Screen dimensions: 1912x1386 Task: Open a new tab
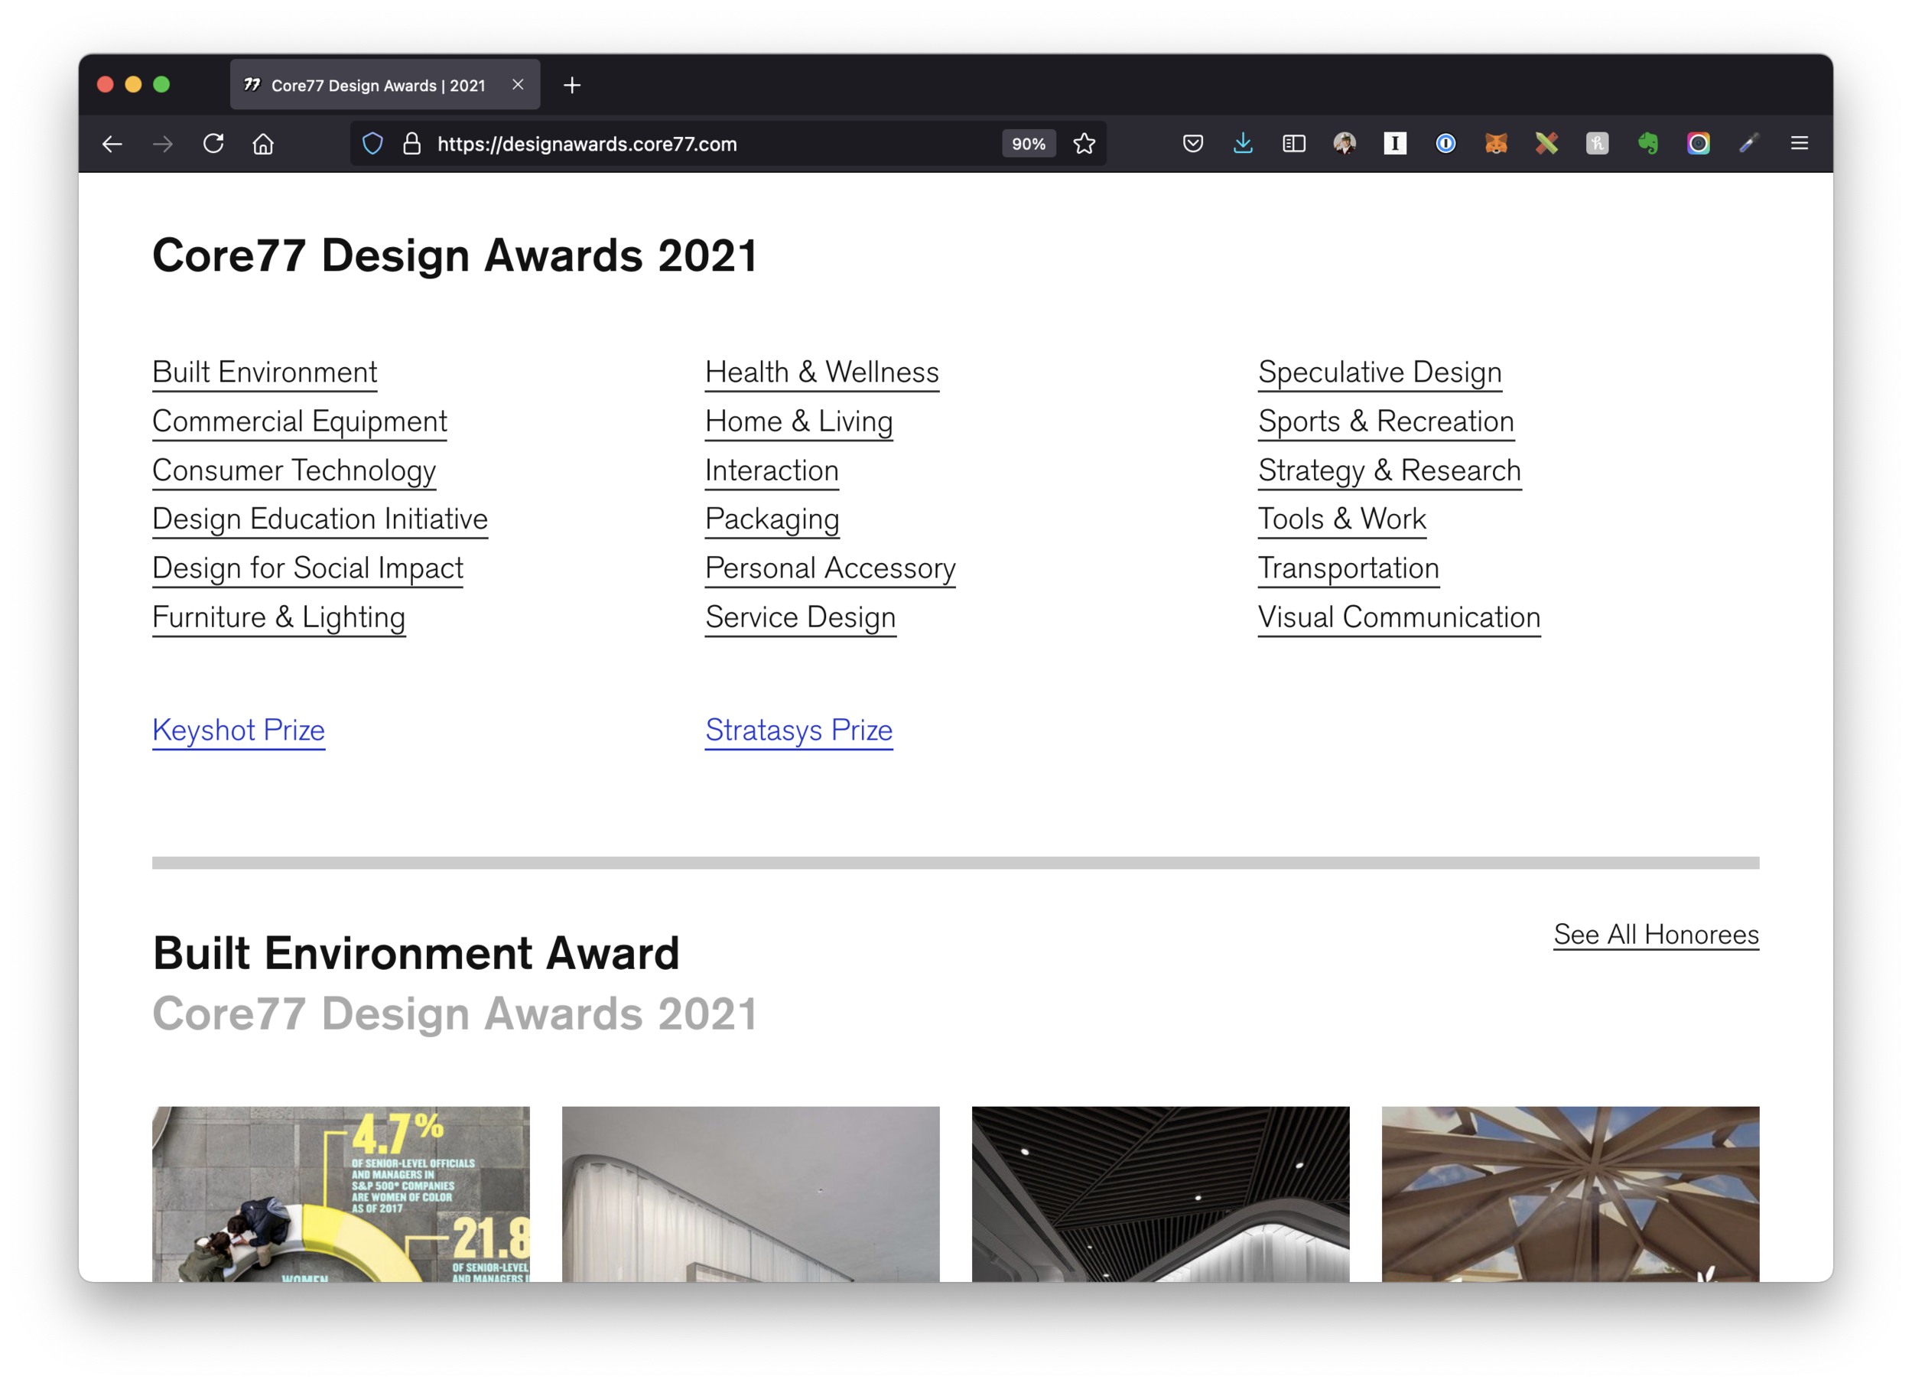(x=571, y=85)
